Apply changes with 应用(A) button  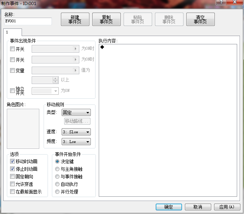pos(227,207)
